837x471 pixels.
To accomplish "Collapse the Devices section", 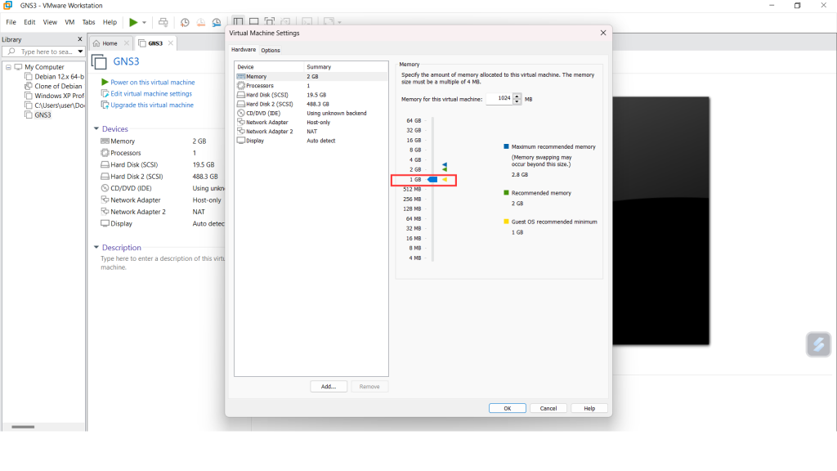I will [96, 129].
